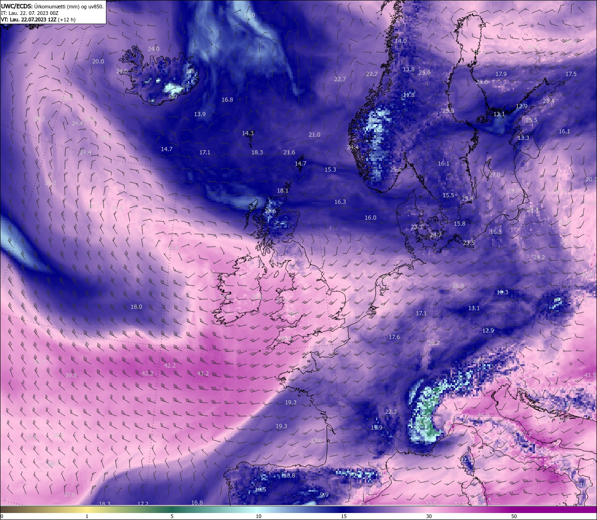The height and width of the screenshot is (520, 597).
Task: Click the 22.3 value label
Action: (x=391, y=412)
